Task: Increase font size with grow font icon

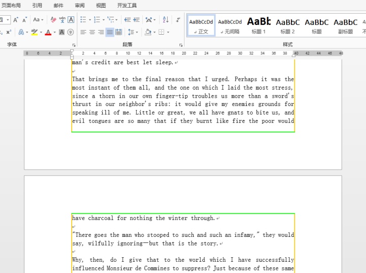Action: point(16,20)
